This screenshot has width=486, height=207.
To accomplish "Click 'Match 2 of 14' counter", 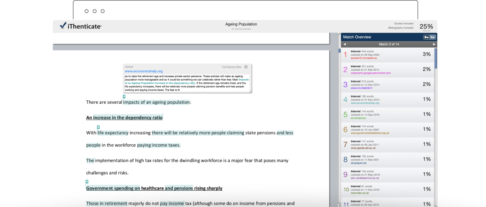I will pos(389,45).
